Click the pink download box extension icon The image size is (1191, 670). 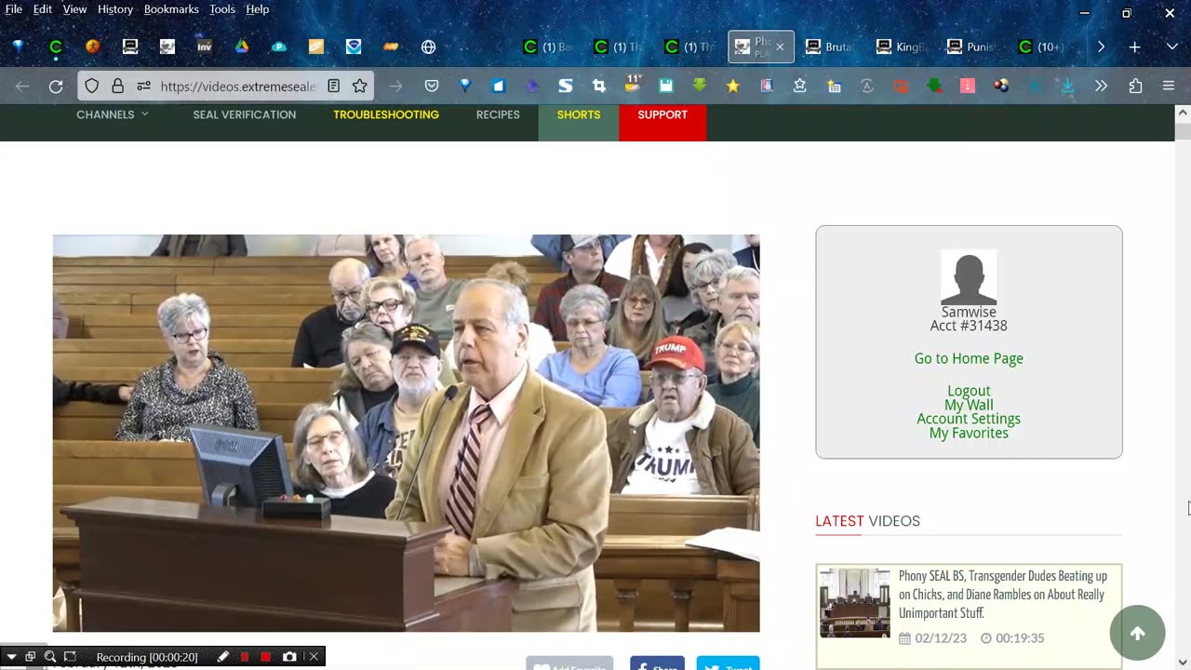point(968,86)
